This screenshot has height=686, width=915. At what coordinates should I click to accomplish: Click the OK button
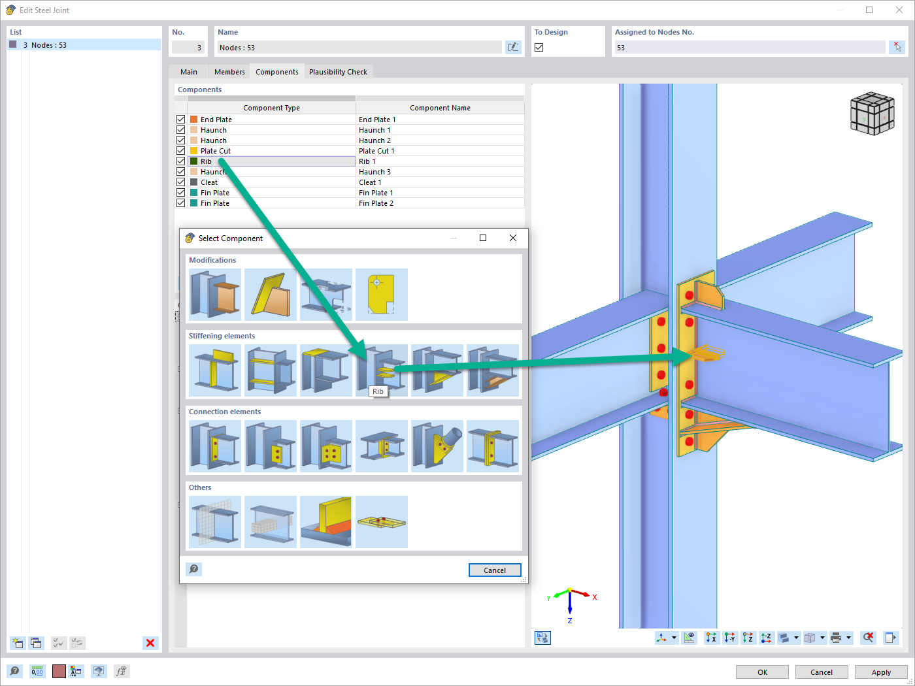click(762, 672)
